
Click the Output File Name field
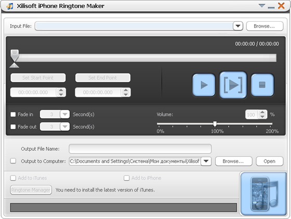pos(140,149)
